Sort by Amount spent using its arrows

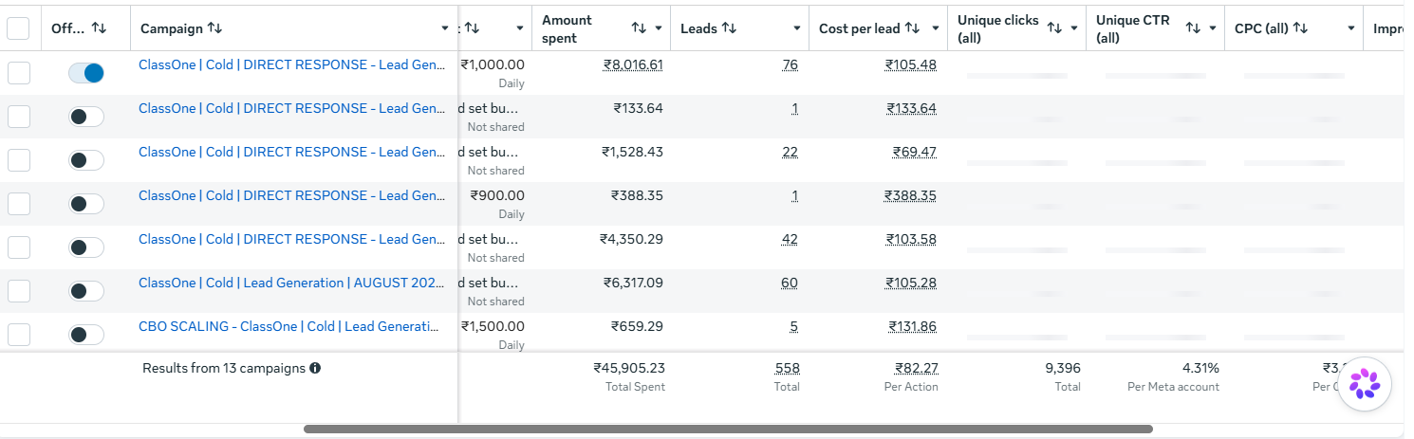[x=639, y=28]
